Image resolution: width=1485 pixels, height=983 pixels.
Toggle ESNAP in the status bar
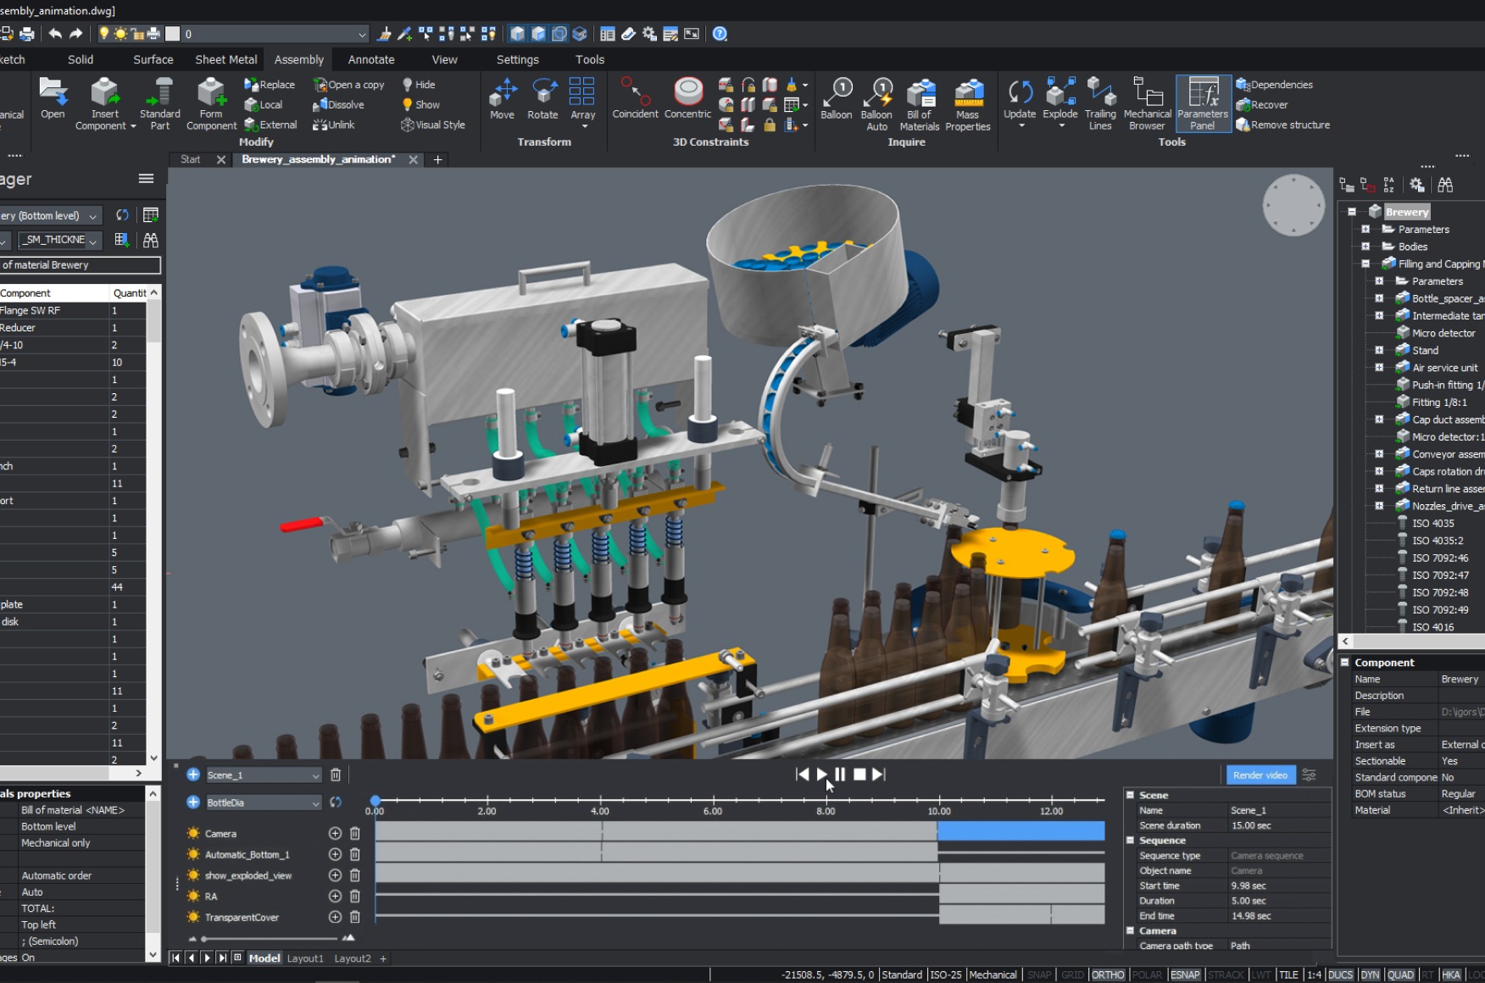[1185, 975]
